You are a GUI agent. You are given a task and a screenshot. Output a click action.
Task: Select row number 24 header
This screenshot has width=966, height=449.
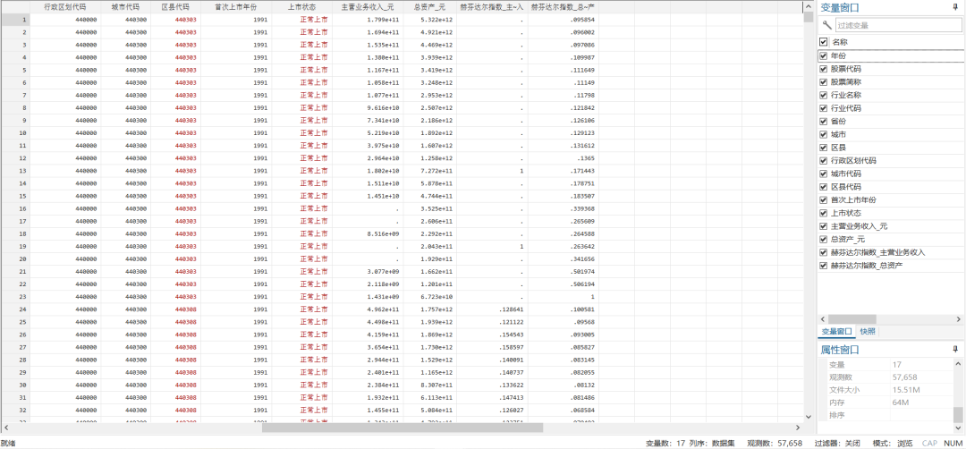tap(15, 309)
